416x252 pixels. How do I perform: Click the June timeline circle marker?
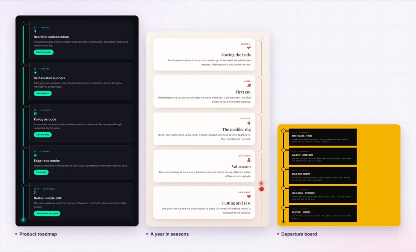[261, 78]
